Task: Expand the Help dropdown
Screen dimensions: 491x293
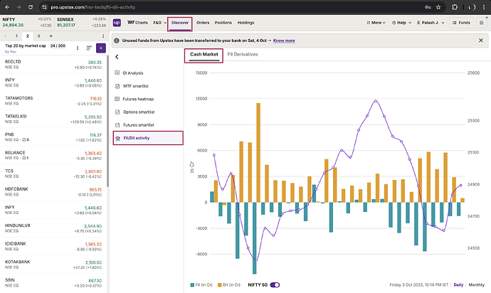Action: [403, 23]
